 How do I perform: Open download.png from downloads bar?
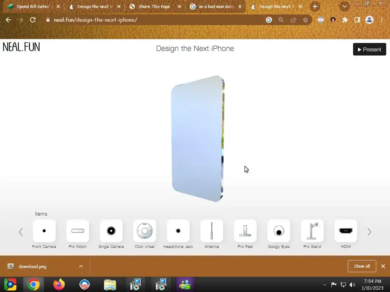pos(32,267)
